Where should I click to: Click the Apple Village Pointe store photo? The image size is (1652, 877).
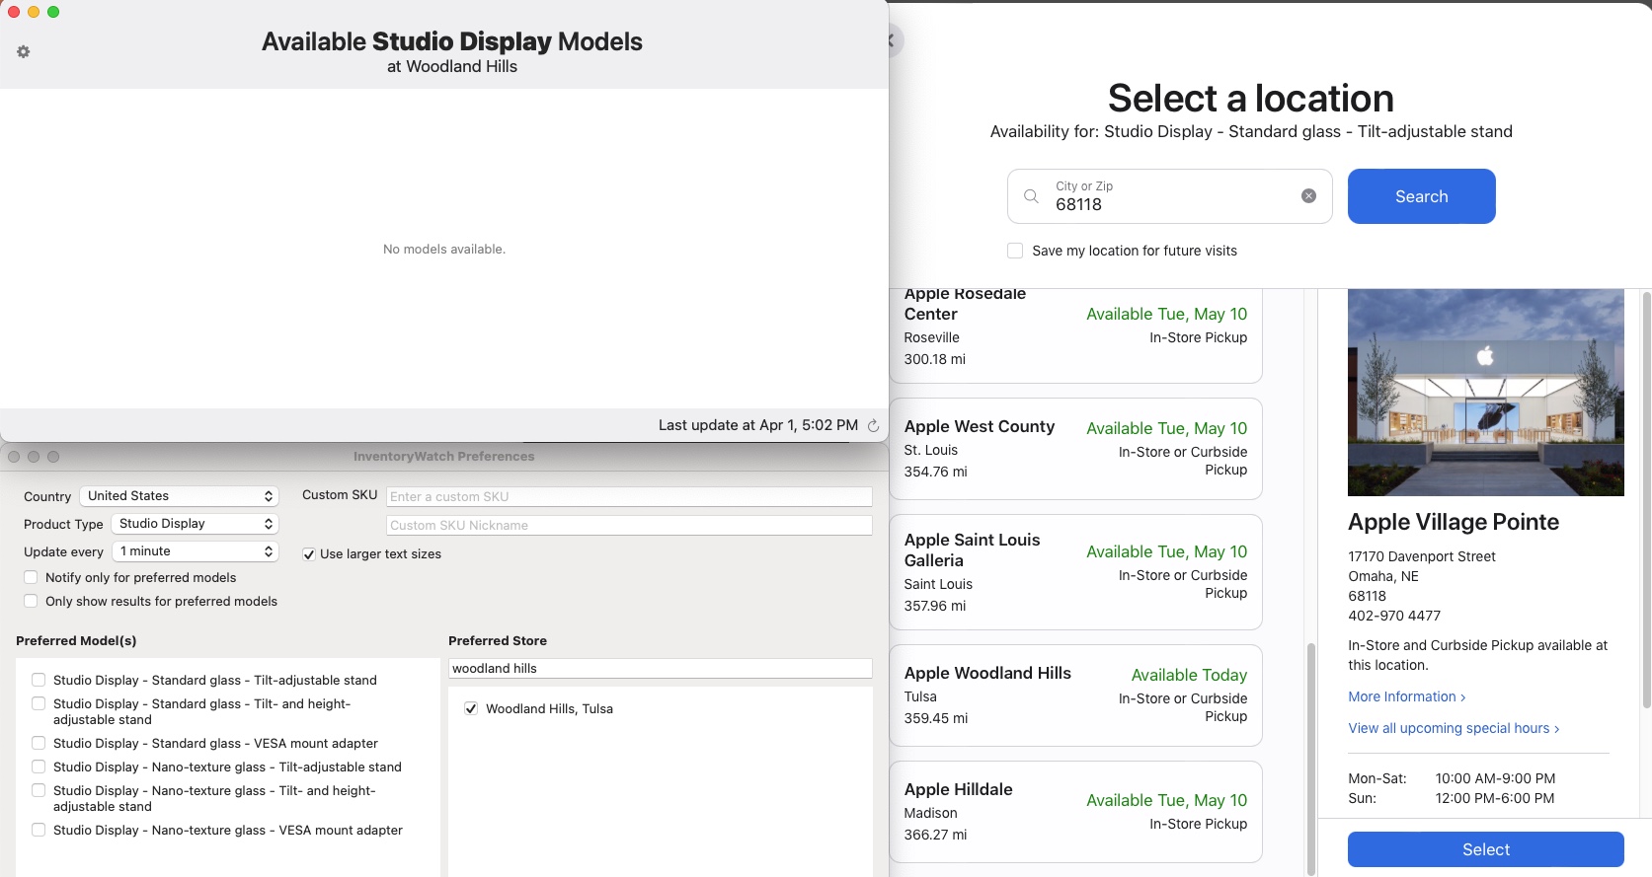[x=1485, y=392]
